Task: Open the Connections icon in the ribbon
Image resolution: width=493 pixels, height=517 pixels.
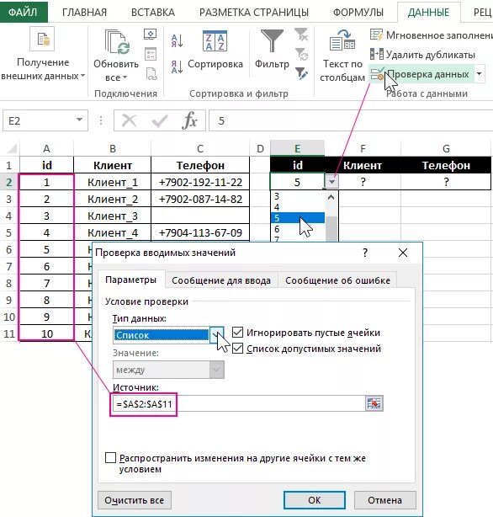Action: coord(151,35)
